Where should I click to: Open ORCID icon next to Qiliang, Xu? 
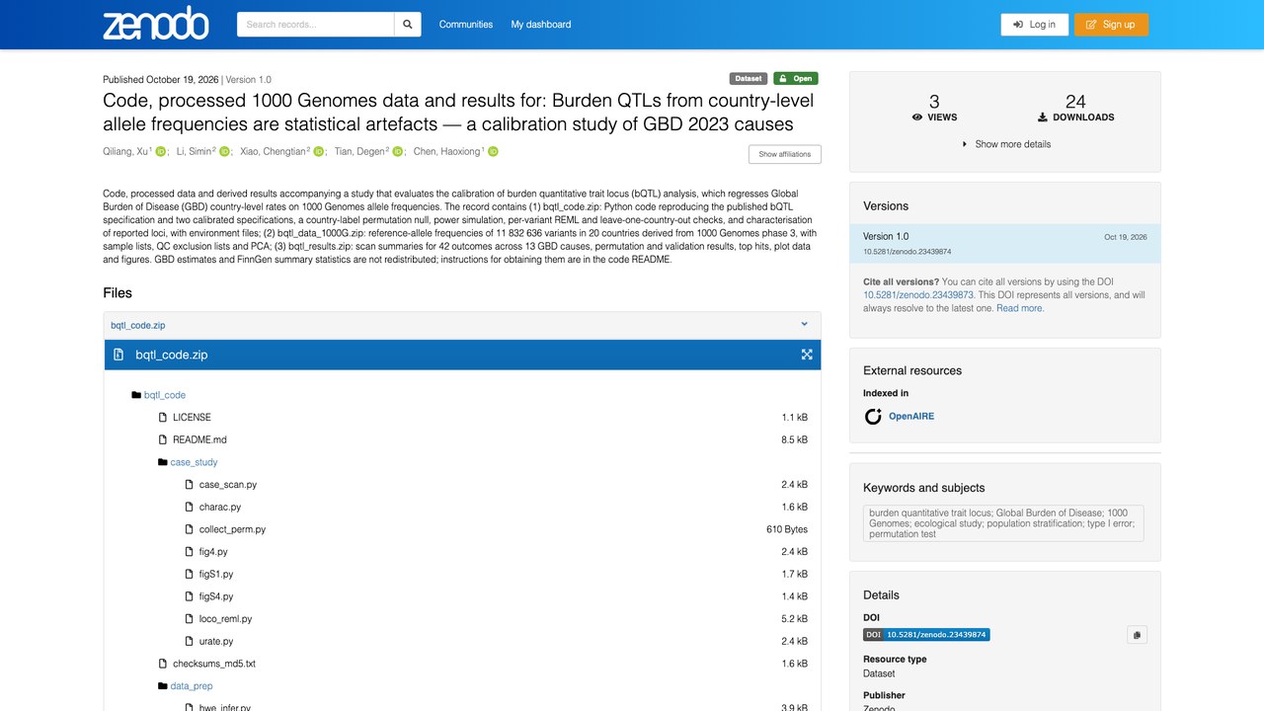(160, 151)
